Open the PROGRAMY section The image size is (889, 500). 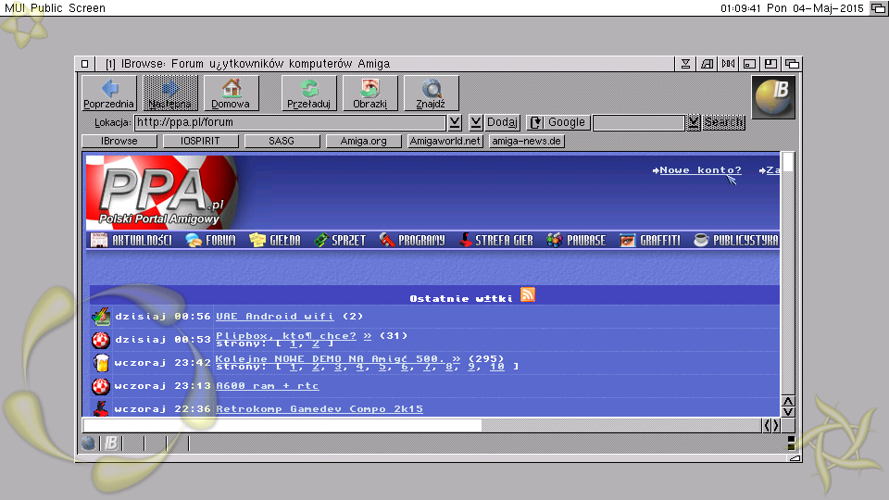[x=412, y=241]
